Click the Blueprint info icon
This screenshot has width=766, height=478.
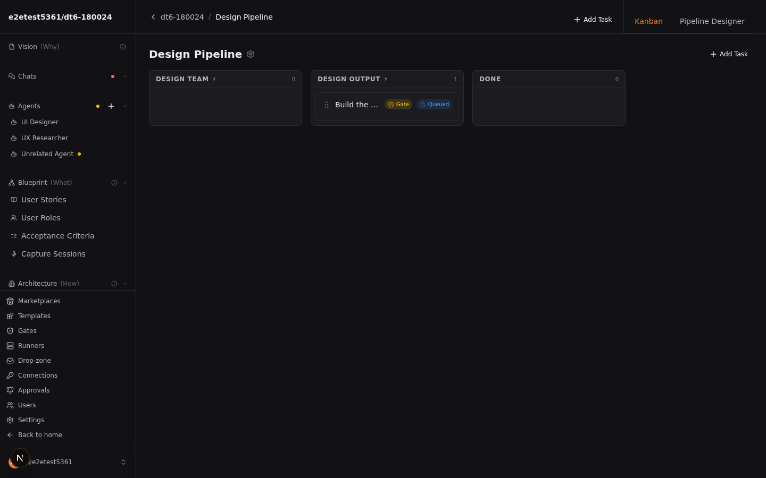click(114, 183)
